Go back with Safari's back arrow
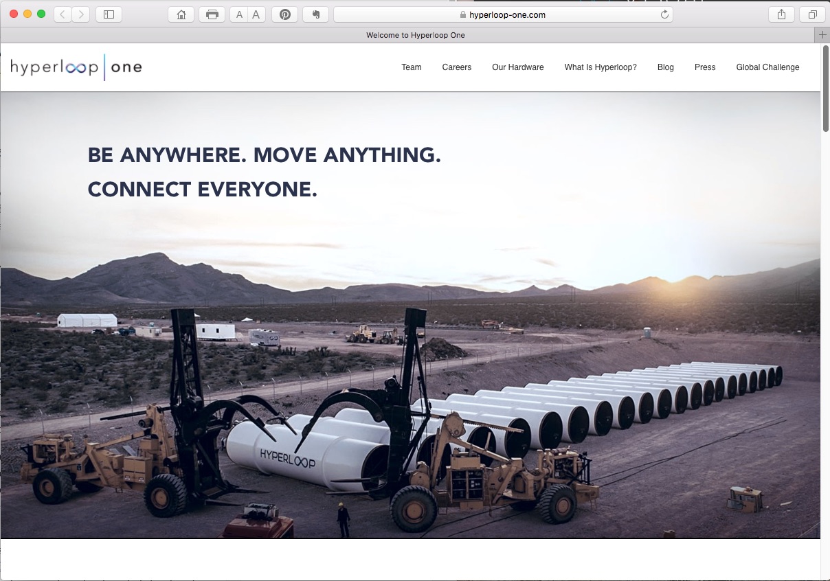The height and width of the screenshot is (581, 830). coord(63,14)
